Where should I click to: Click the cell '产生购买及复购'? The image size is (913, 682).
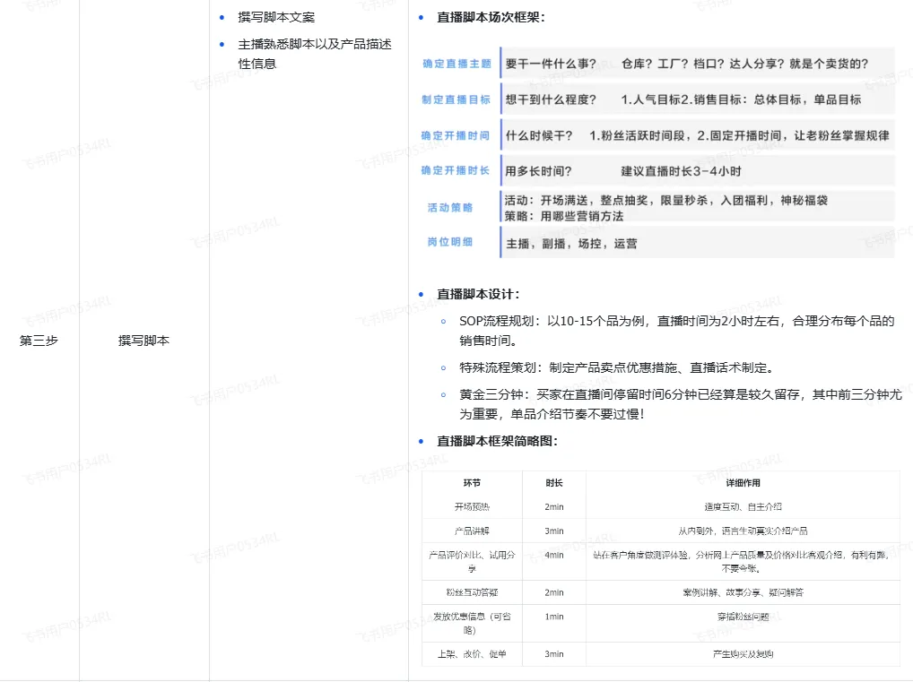(x=743, y=654)
